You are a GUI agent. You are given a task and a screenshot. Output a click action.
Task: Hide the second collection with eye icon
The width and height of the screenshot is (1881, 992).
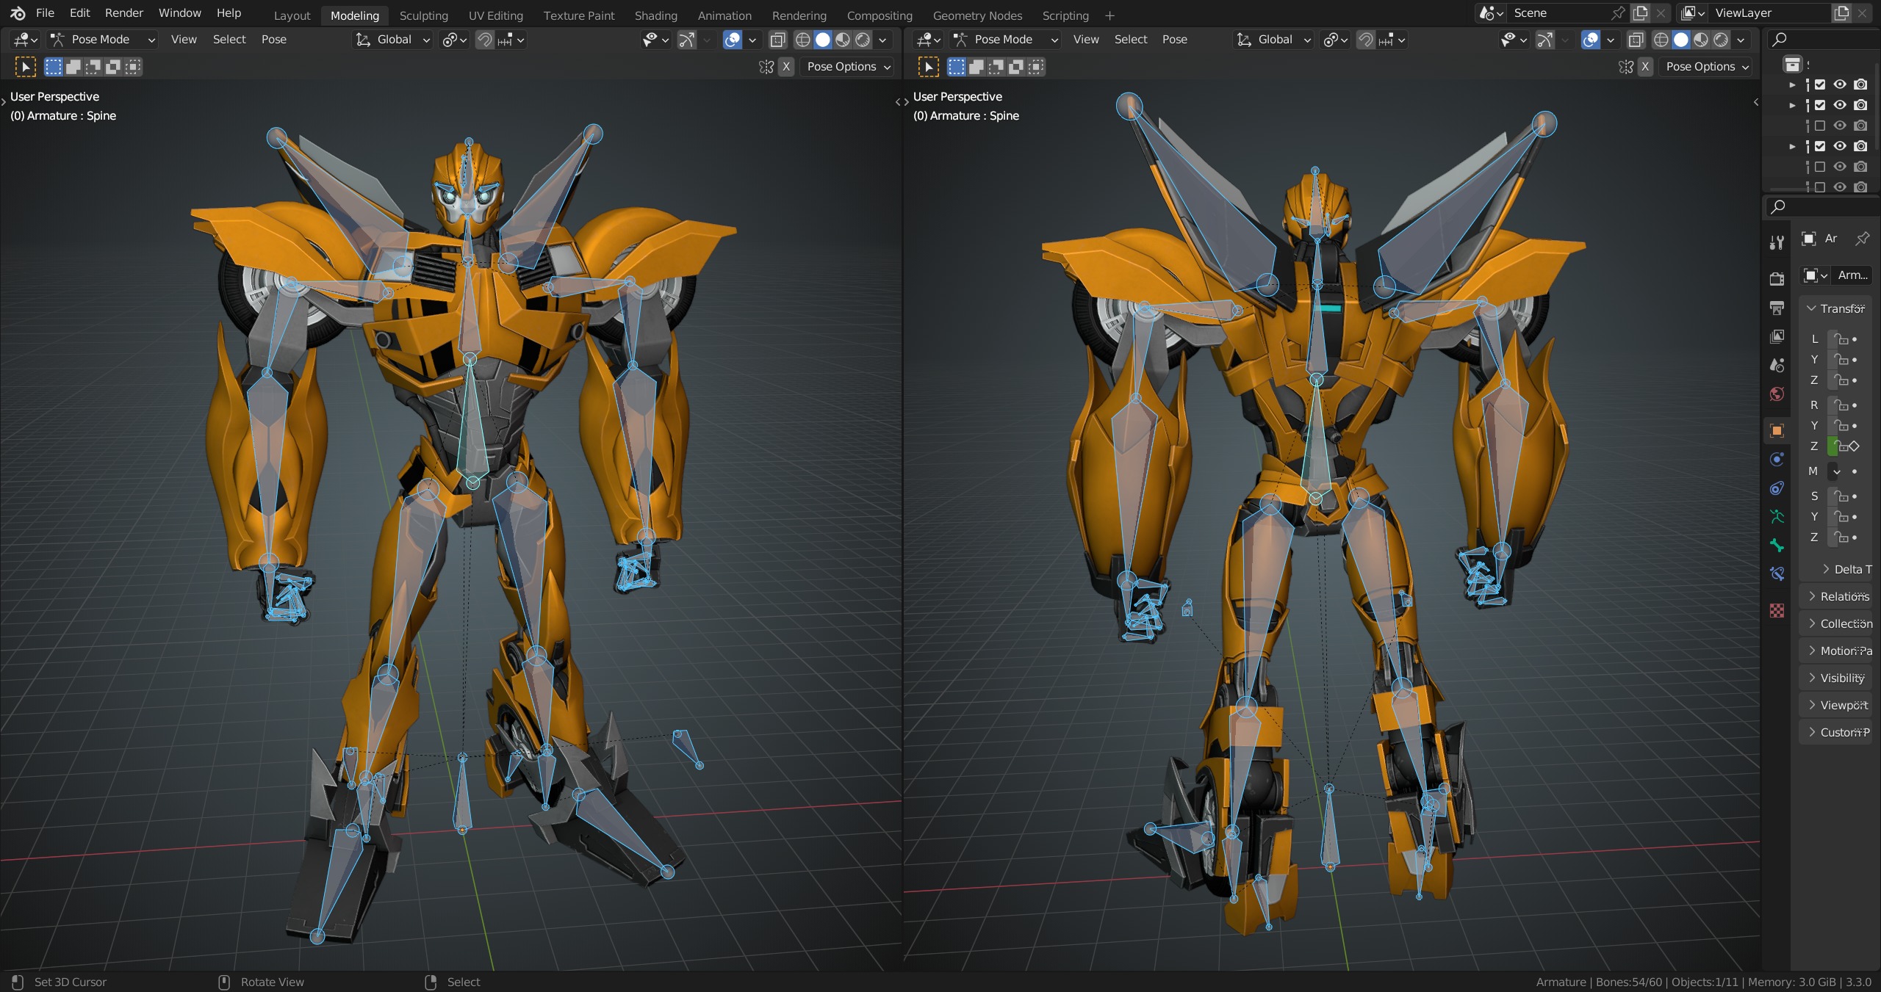(x=1840, y=105)
